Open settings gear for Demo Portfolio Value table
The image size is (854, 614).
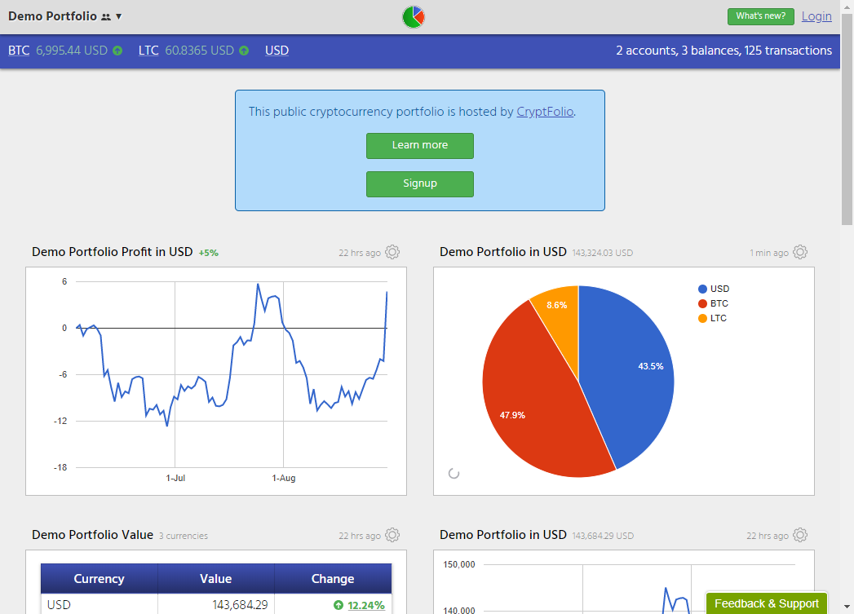click(392, 535)
